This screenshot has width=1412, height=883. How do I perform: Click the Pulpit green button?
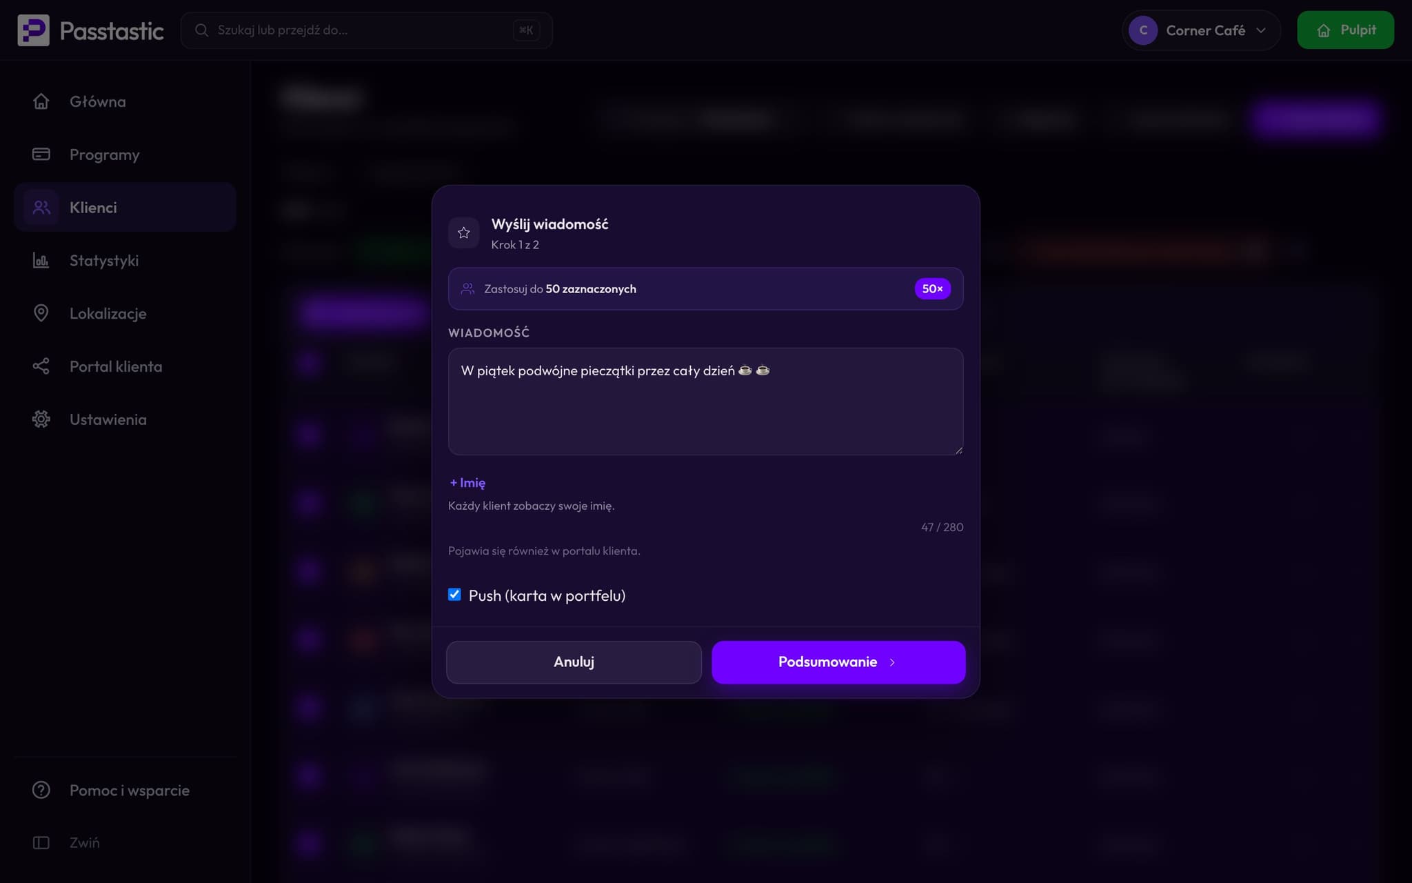1345,30
